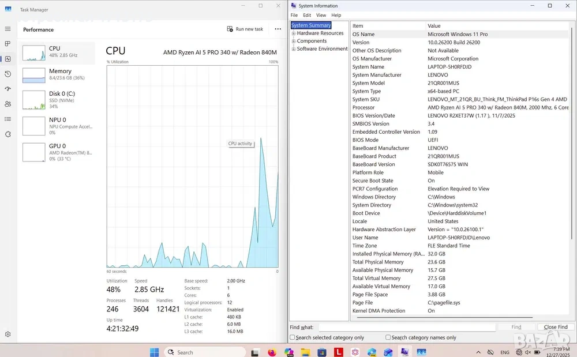This screenshot has width=577, height=357.
Task: Open Details page list icon
Action: pos(8,119)
